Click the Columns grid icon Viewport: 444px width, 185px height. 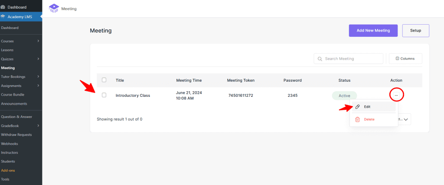click(397, 59)
